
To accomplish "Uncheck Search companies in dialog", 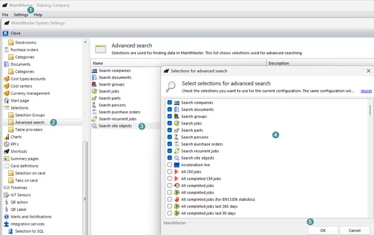I will pyautogui.click(x=170, y=102).
